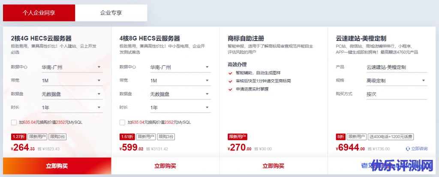Click checkmark icon beside 智能辅助，自动生成图样

pyautogui.click(x=230, y=74)
